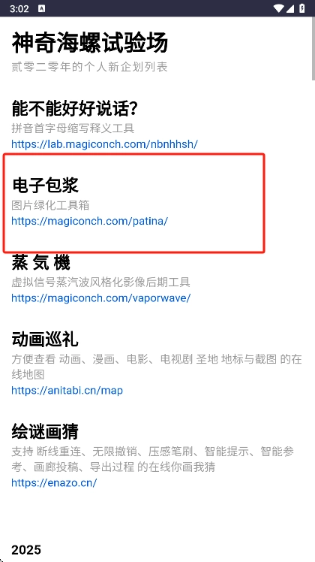Image resolution: width=315 pixels, height=562 pixels.
Task: Tap the 2025 section heading
Action: point(26,550)
